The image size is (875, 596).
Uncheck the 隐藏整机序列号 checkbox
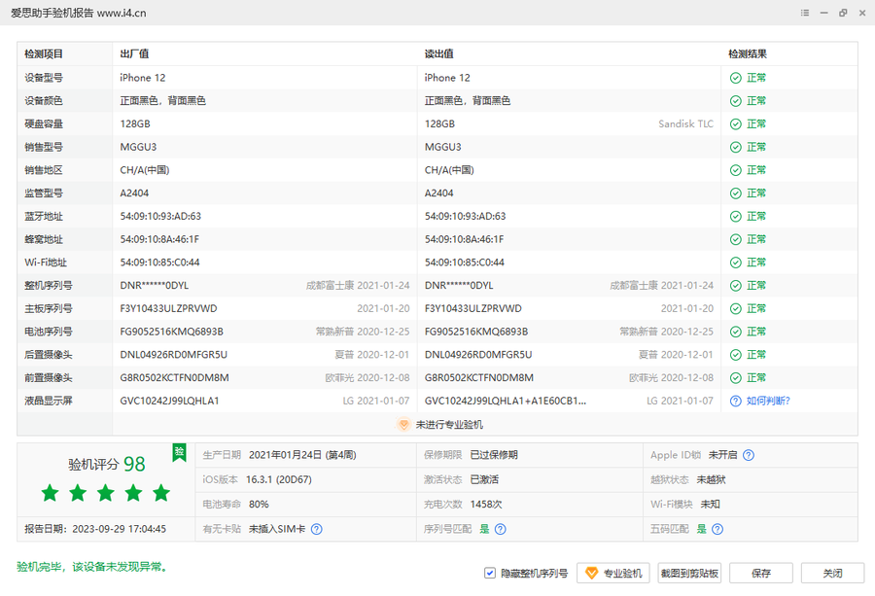489,573
